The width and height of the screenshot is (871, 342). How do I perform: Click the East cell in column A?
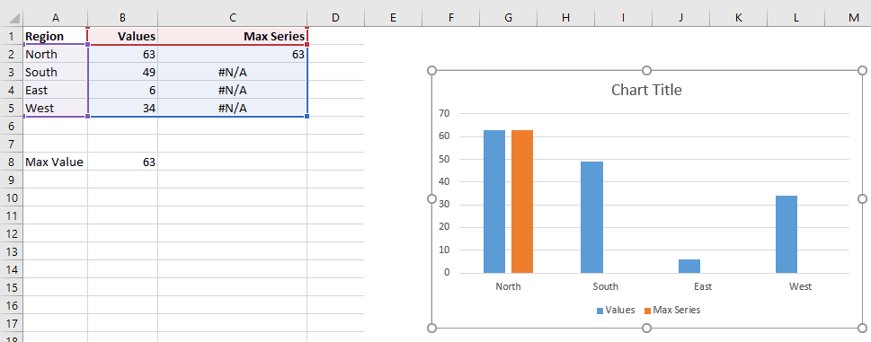pos(56,90)
